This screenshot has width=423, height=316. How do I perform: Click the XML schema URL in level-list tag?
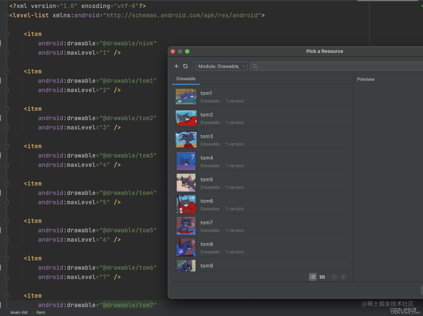tap(182, 15)
